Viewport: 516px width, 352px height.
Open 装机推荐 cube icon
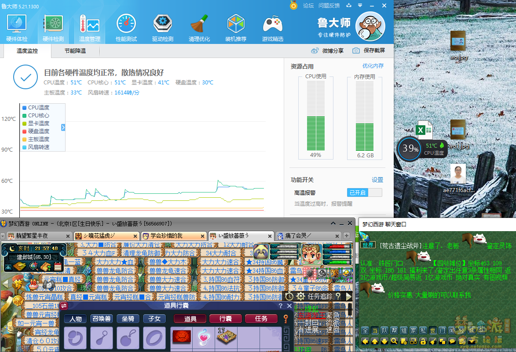coord(236,28)
